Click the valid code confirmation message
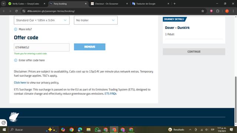237x133 pixels. [30, 54]
